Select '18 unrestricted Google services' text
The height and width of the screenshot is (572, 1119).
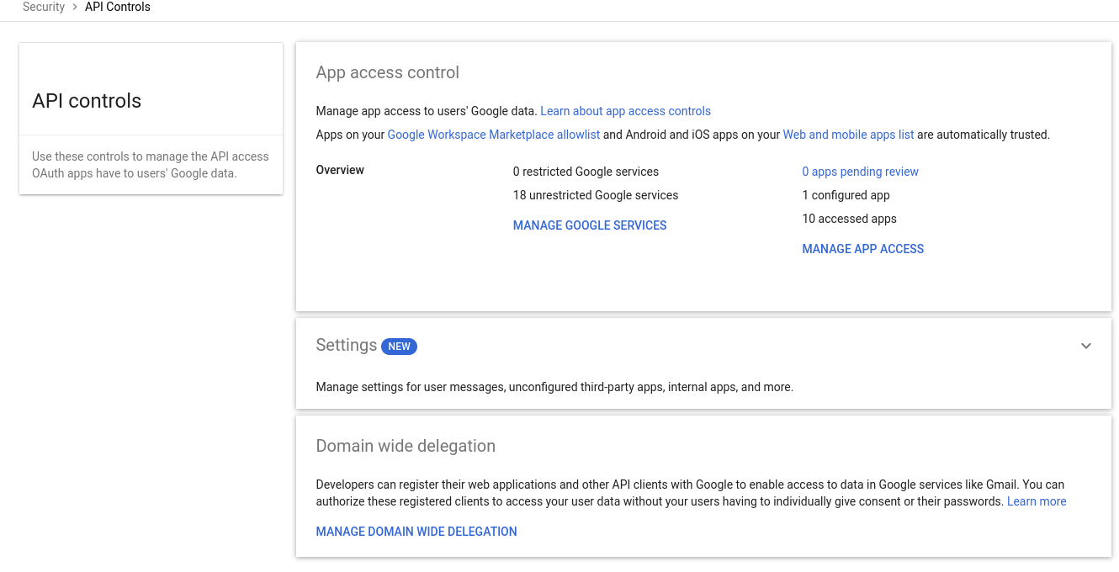[596, 195]
